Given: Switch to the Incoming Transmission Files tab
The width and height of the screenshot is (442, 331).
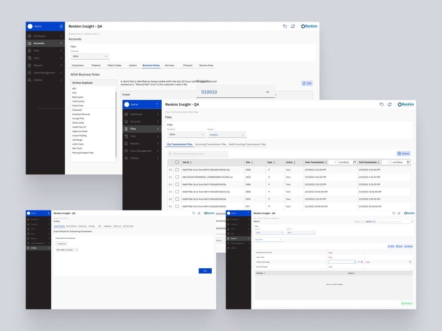Looking at the screenshot, I should pos(210,144).
